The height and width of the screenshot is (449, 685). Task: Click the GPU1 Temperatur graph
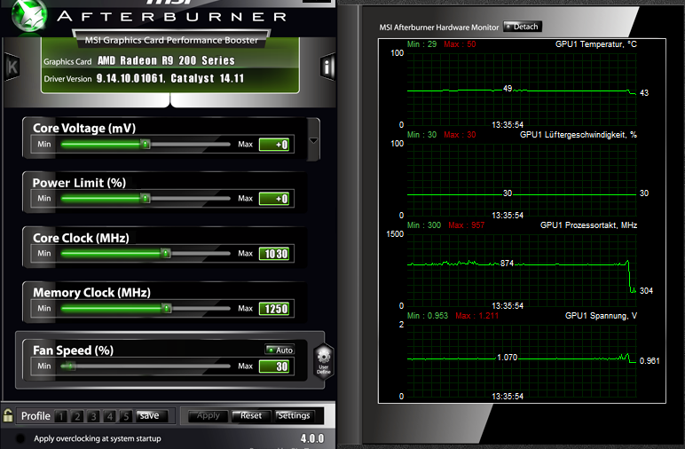pos(522,89)
